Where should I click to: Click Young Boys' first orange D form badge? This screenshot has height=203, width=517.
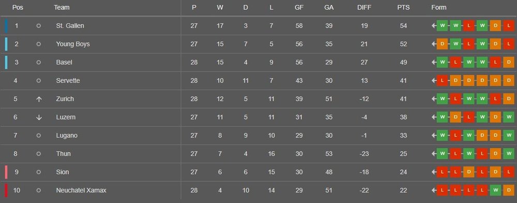coord(442,44)
